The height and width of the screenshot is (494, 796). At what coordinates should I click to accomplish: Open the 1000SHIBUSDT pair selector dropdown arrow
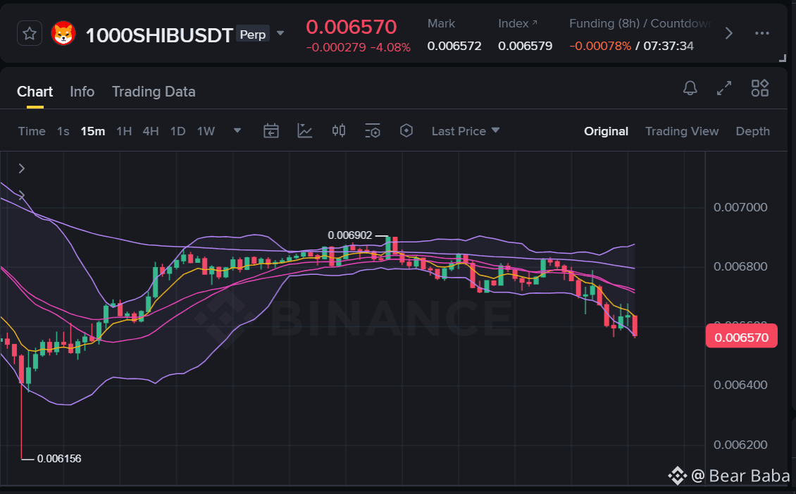coord(280,34)
